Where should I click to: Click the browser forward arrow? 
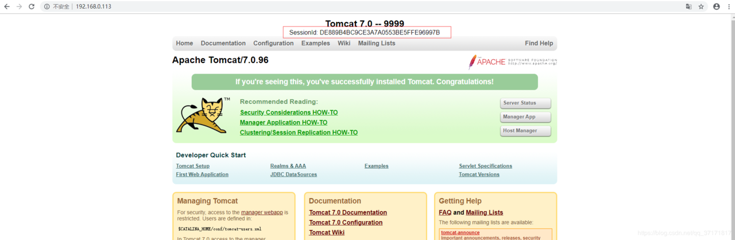click(20, 6)
